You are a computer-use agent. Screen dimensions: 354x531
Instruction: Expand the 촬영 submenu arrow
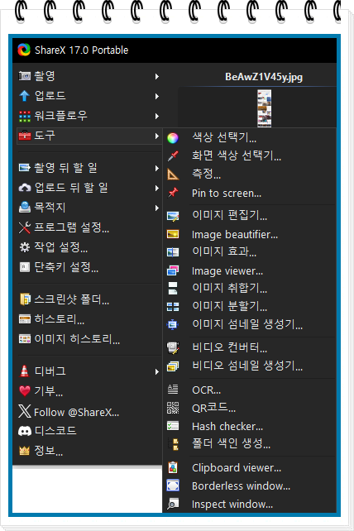(x=157, y=77)
